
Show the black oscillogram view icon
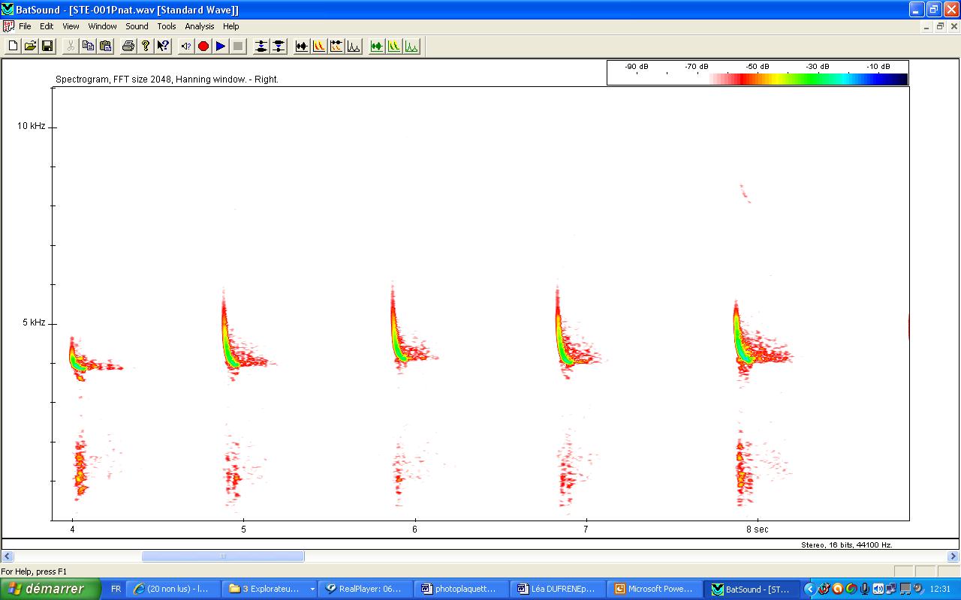pyautogui.click(x=302, y=46)
